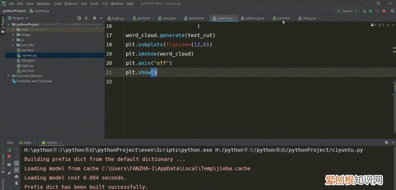This screenshot has height=190, width=396.
Task: Hide the Run tool window
Action: point(393,143)
